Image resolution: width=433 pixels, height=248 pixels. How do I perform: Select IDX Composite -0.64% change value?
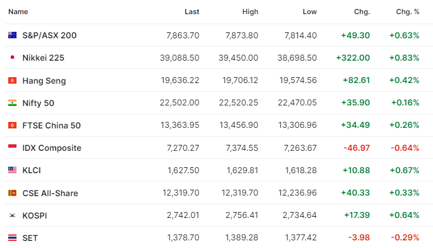405,148
